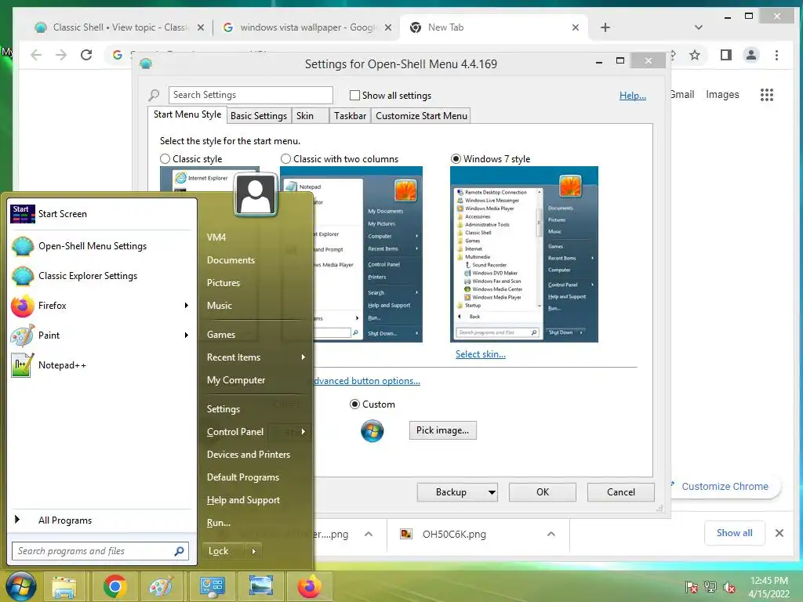This screenshot has width=803, height=602.
Task: Open Chrome from the taskbar
Action: tap(114, 586)
